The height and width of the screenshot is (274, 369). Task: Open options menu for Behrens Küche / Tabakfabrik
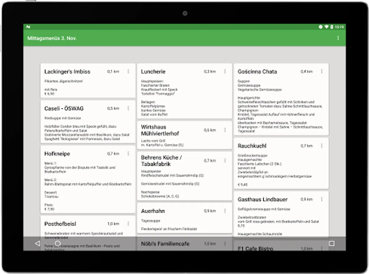pyautogui.click(x=225, y=160)
